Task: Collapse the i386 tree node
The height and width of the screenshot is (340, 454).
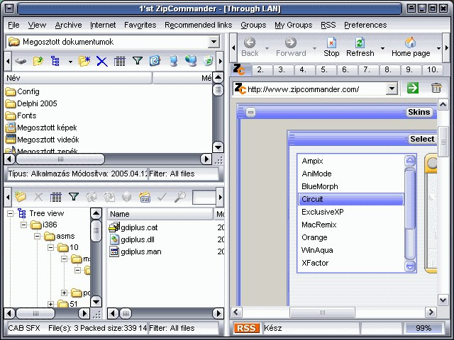Action: (23, 225)
